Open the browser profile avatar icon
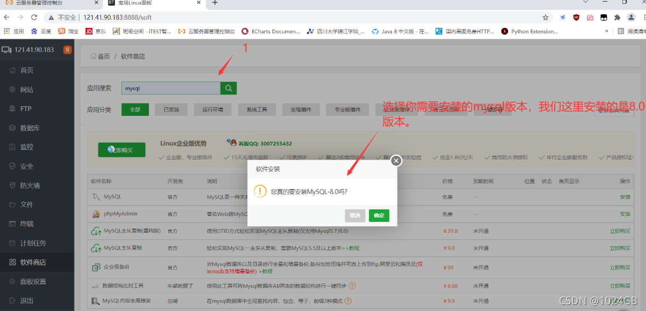Image resolution: width=646 pixels, height=311 pixels. point(631,17)
